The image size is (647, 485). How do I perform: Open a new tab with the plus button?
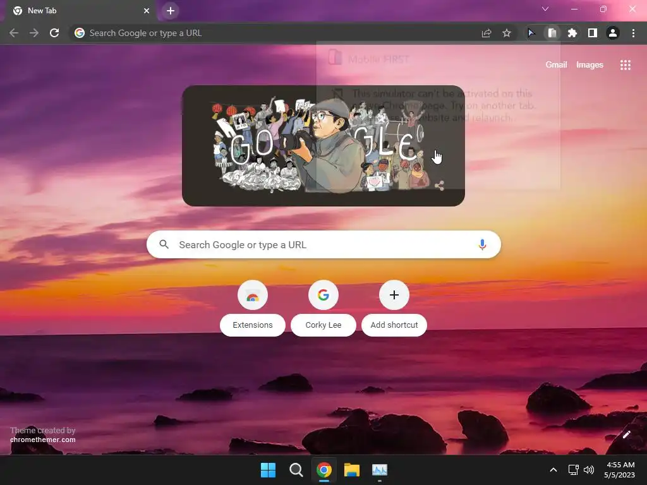[x=171, y=11]
